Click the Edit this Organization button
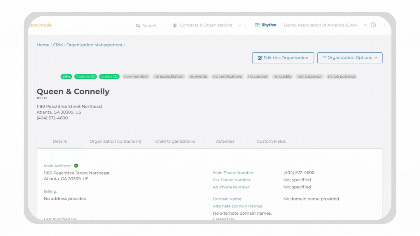This screenshot has height=236, width=420. click(x=283, y=57)
